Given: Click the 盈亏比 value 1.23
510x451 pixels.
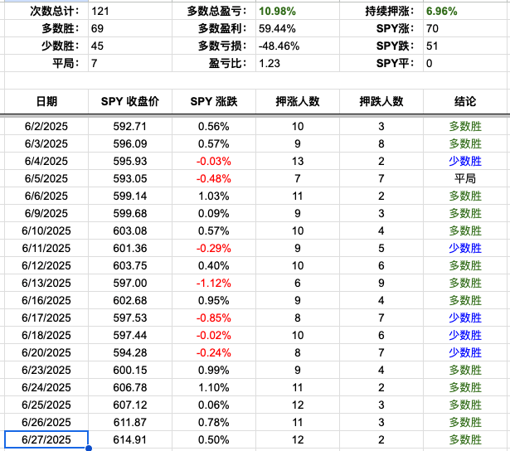Looking at the screenshot, I should tap(270, 63).
